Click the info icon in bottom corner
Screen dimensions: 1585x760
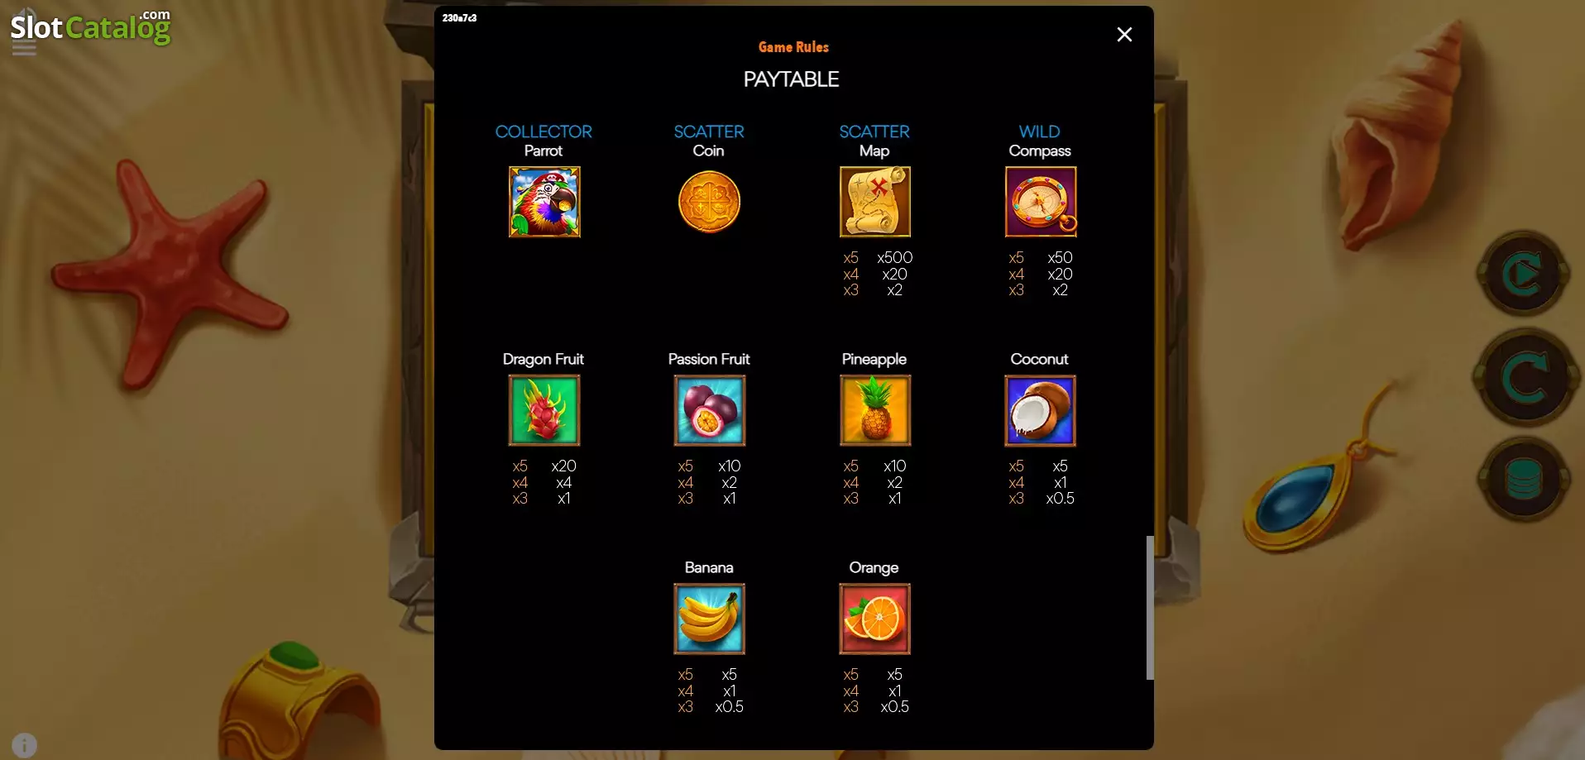tap(25, 745)
